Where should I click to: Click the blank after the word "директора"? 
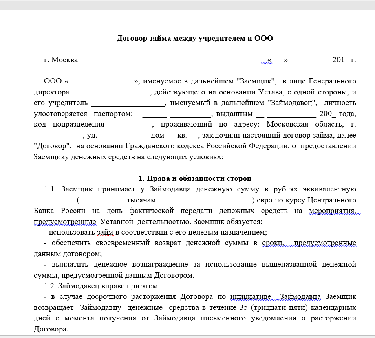click(x=111, y=92)
